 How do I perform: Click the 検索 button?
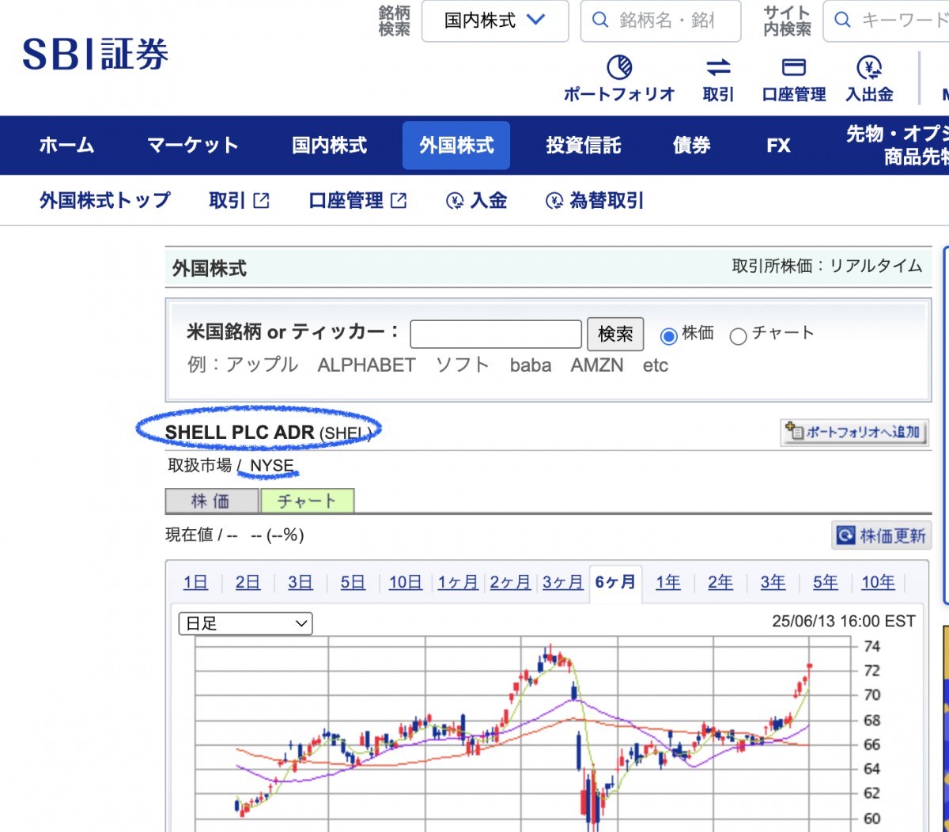pos(615,334)
